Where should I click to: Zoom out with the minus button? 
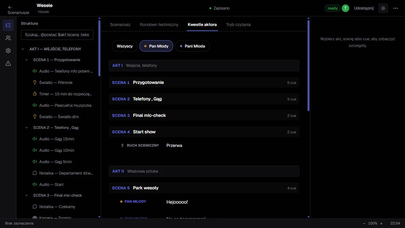[x=364, y=223]
